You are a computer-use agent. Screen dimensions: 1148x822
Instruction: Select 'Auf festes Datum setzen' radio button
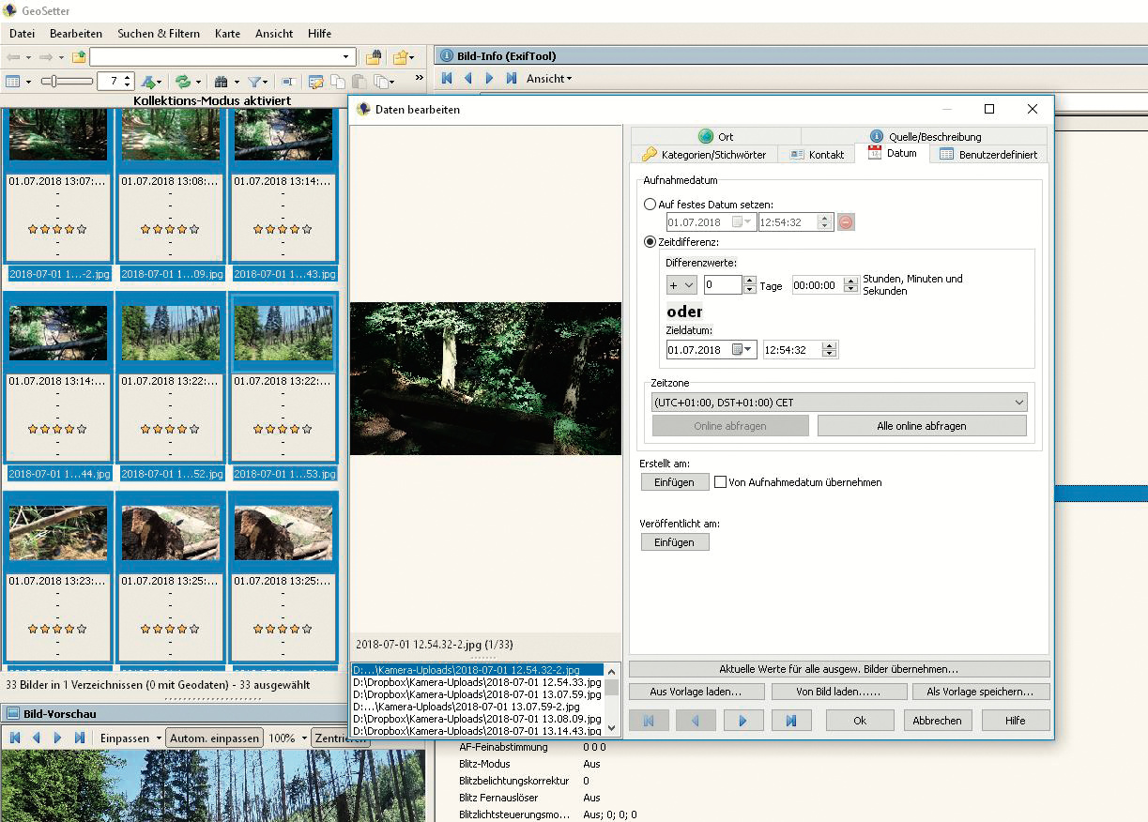point(651,205)
